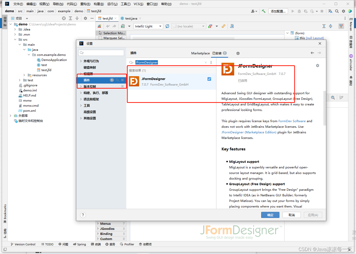Select the Keymap settings item
The width and height of the screenshot is (356, 254).
[x=90, y=68]
